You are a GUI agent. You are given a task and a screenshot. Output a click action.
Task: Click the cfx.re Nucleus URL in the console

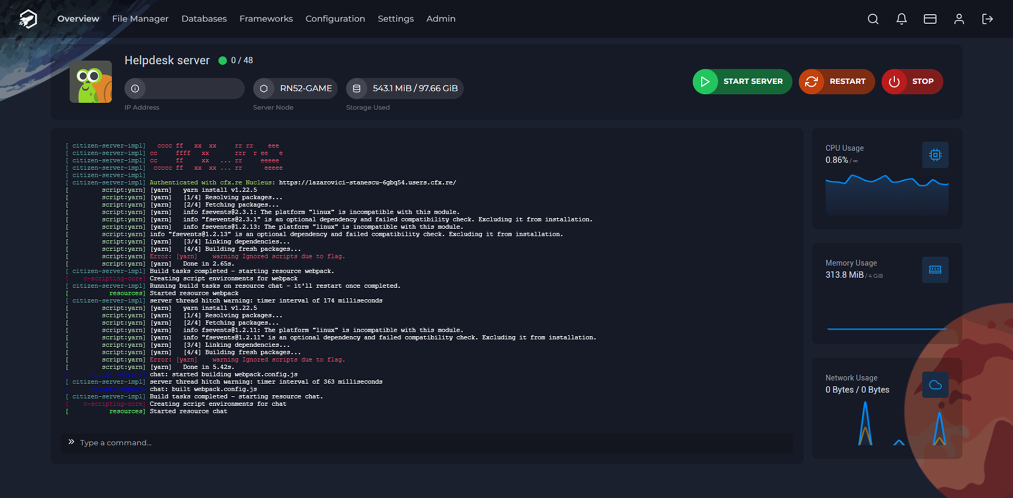click(x=367, y=182)
